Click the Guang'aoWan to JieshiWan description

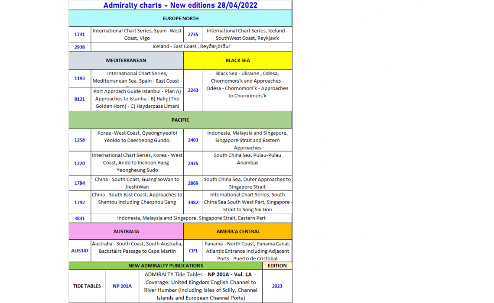coord(137,183)
